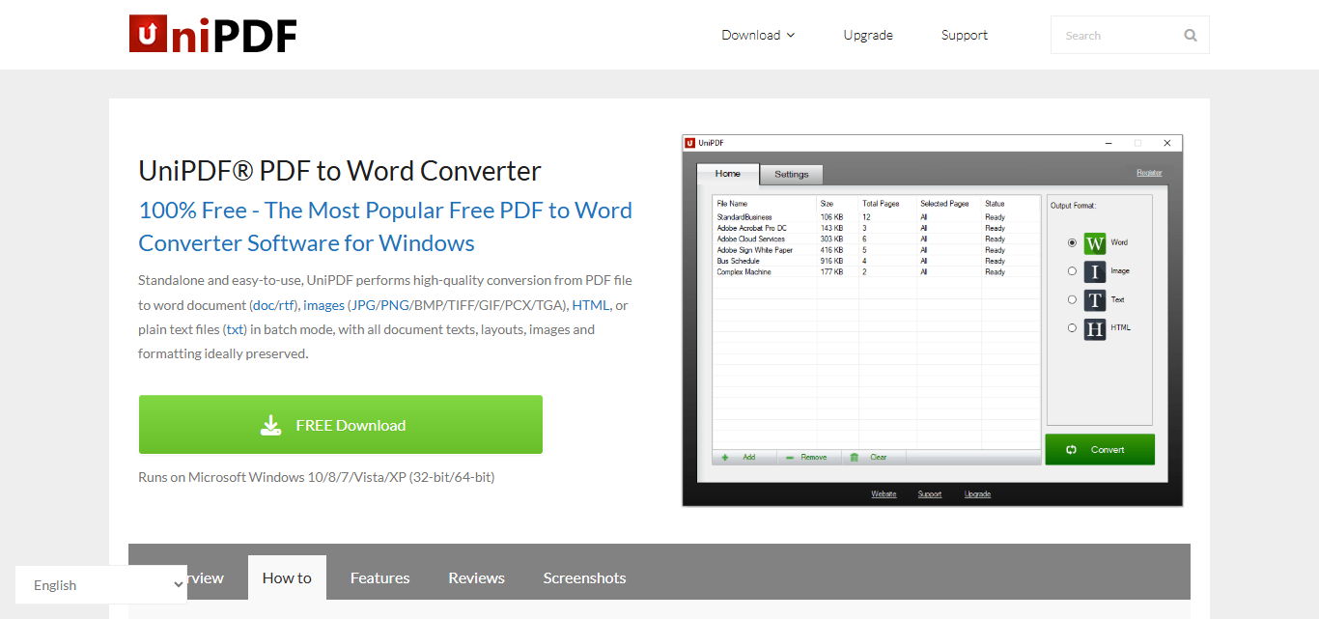Open the Upgrade page from header
Image resolution: width=1319 pixels, height=619 pixels.
pos(868,35)
